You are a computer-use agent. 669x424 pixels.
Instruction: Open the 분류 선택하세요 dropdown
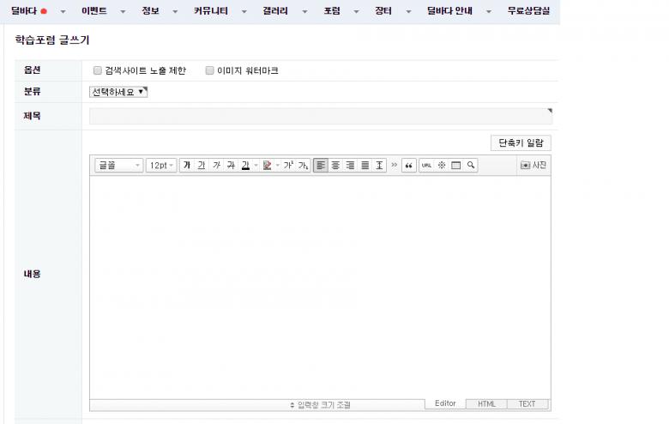tap(118, 92)
